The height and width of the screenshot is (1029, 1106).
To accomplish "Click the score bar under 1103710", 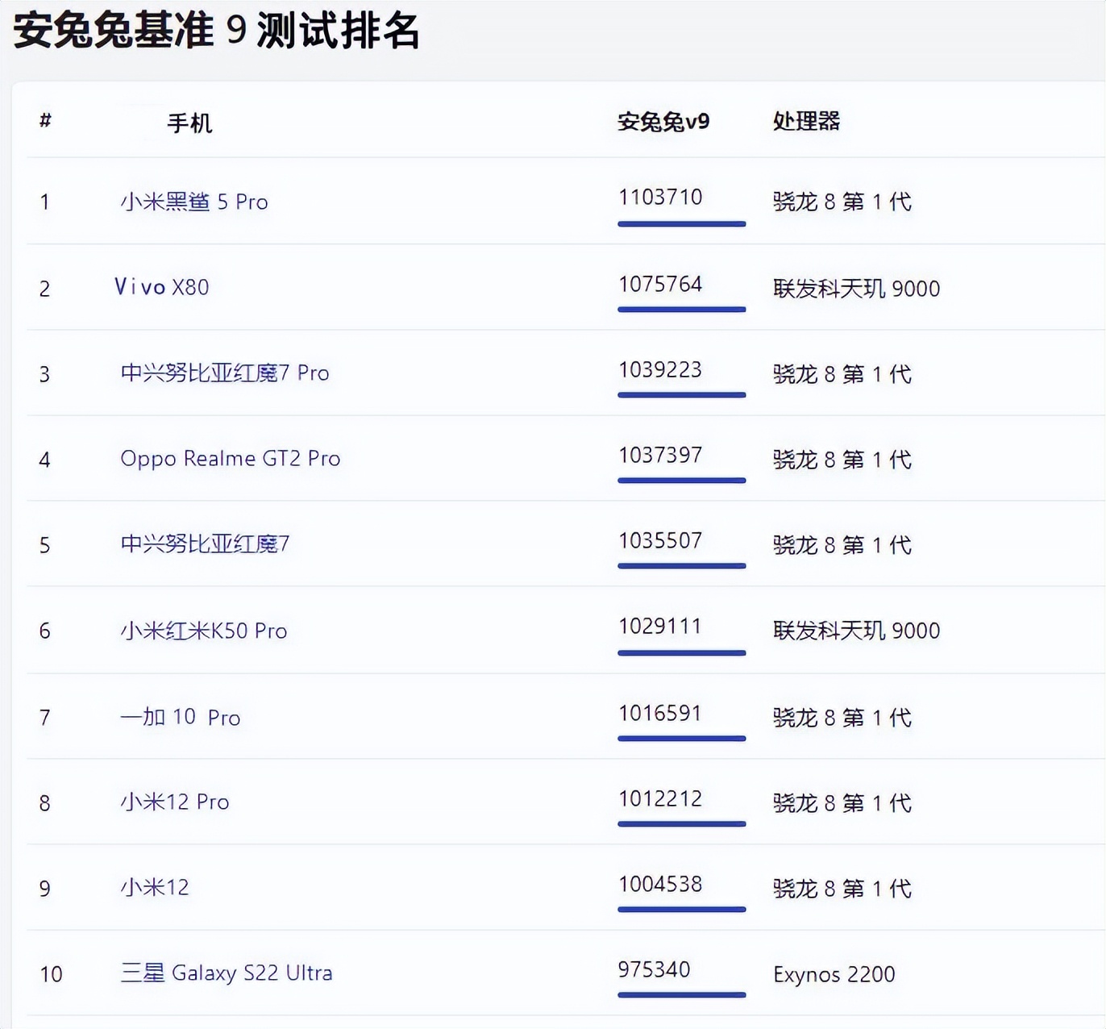I will pyautogui.click(x=682, y=224).
